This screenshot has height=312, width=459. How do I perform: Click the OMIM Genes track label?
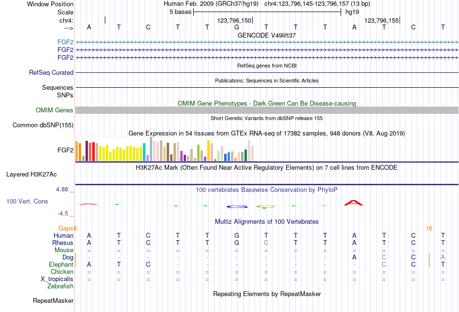pyautogui.click(x=55, y=110)
